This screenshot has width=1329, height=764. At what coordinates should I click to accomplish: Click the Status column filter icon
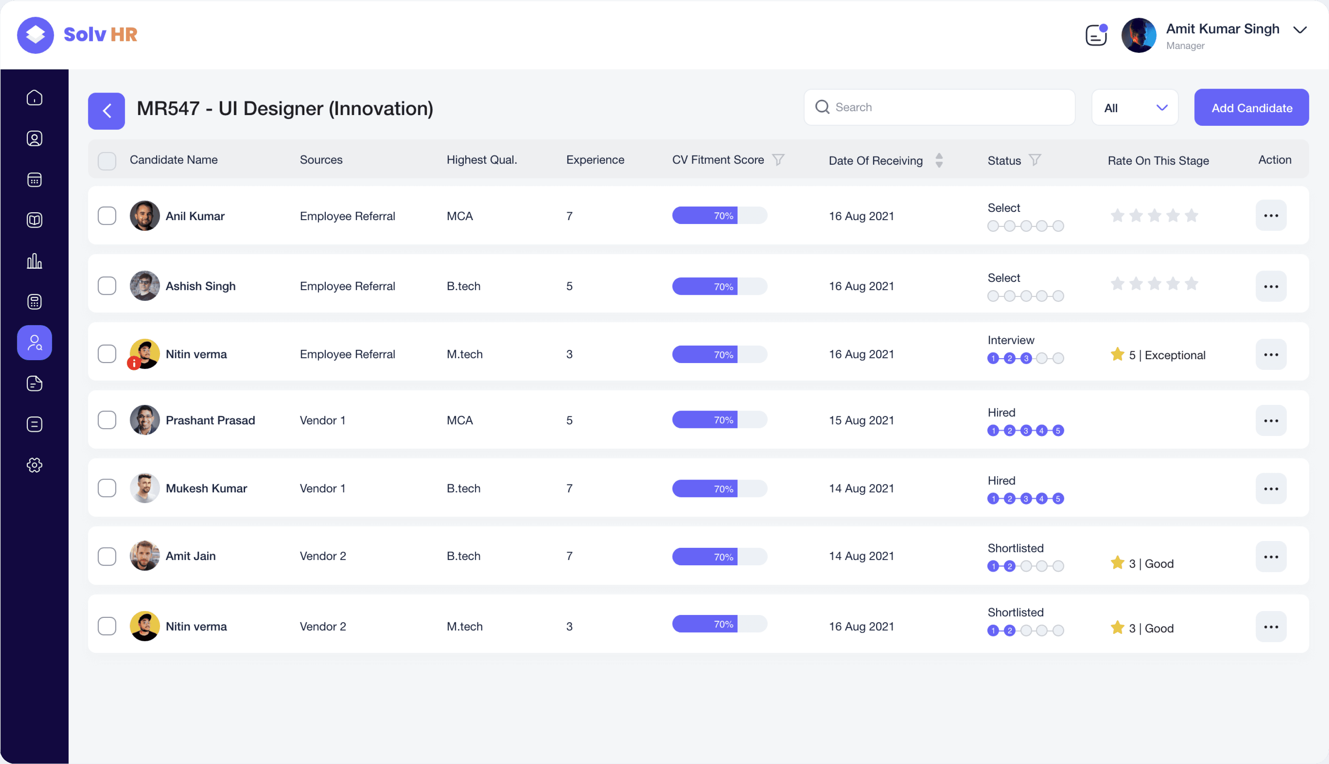click(x=1035, y=159)
